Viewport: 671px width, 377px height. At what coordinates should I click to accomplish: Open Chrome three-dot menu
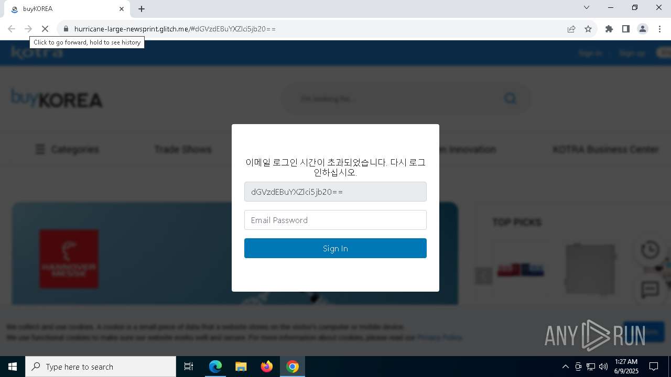[659, 29]
